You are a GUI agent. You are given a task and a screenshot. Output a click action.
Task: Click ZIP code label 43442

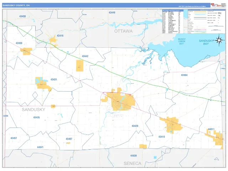tap(85, 56)
